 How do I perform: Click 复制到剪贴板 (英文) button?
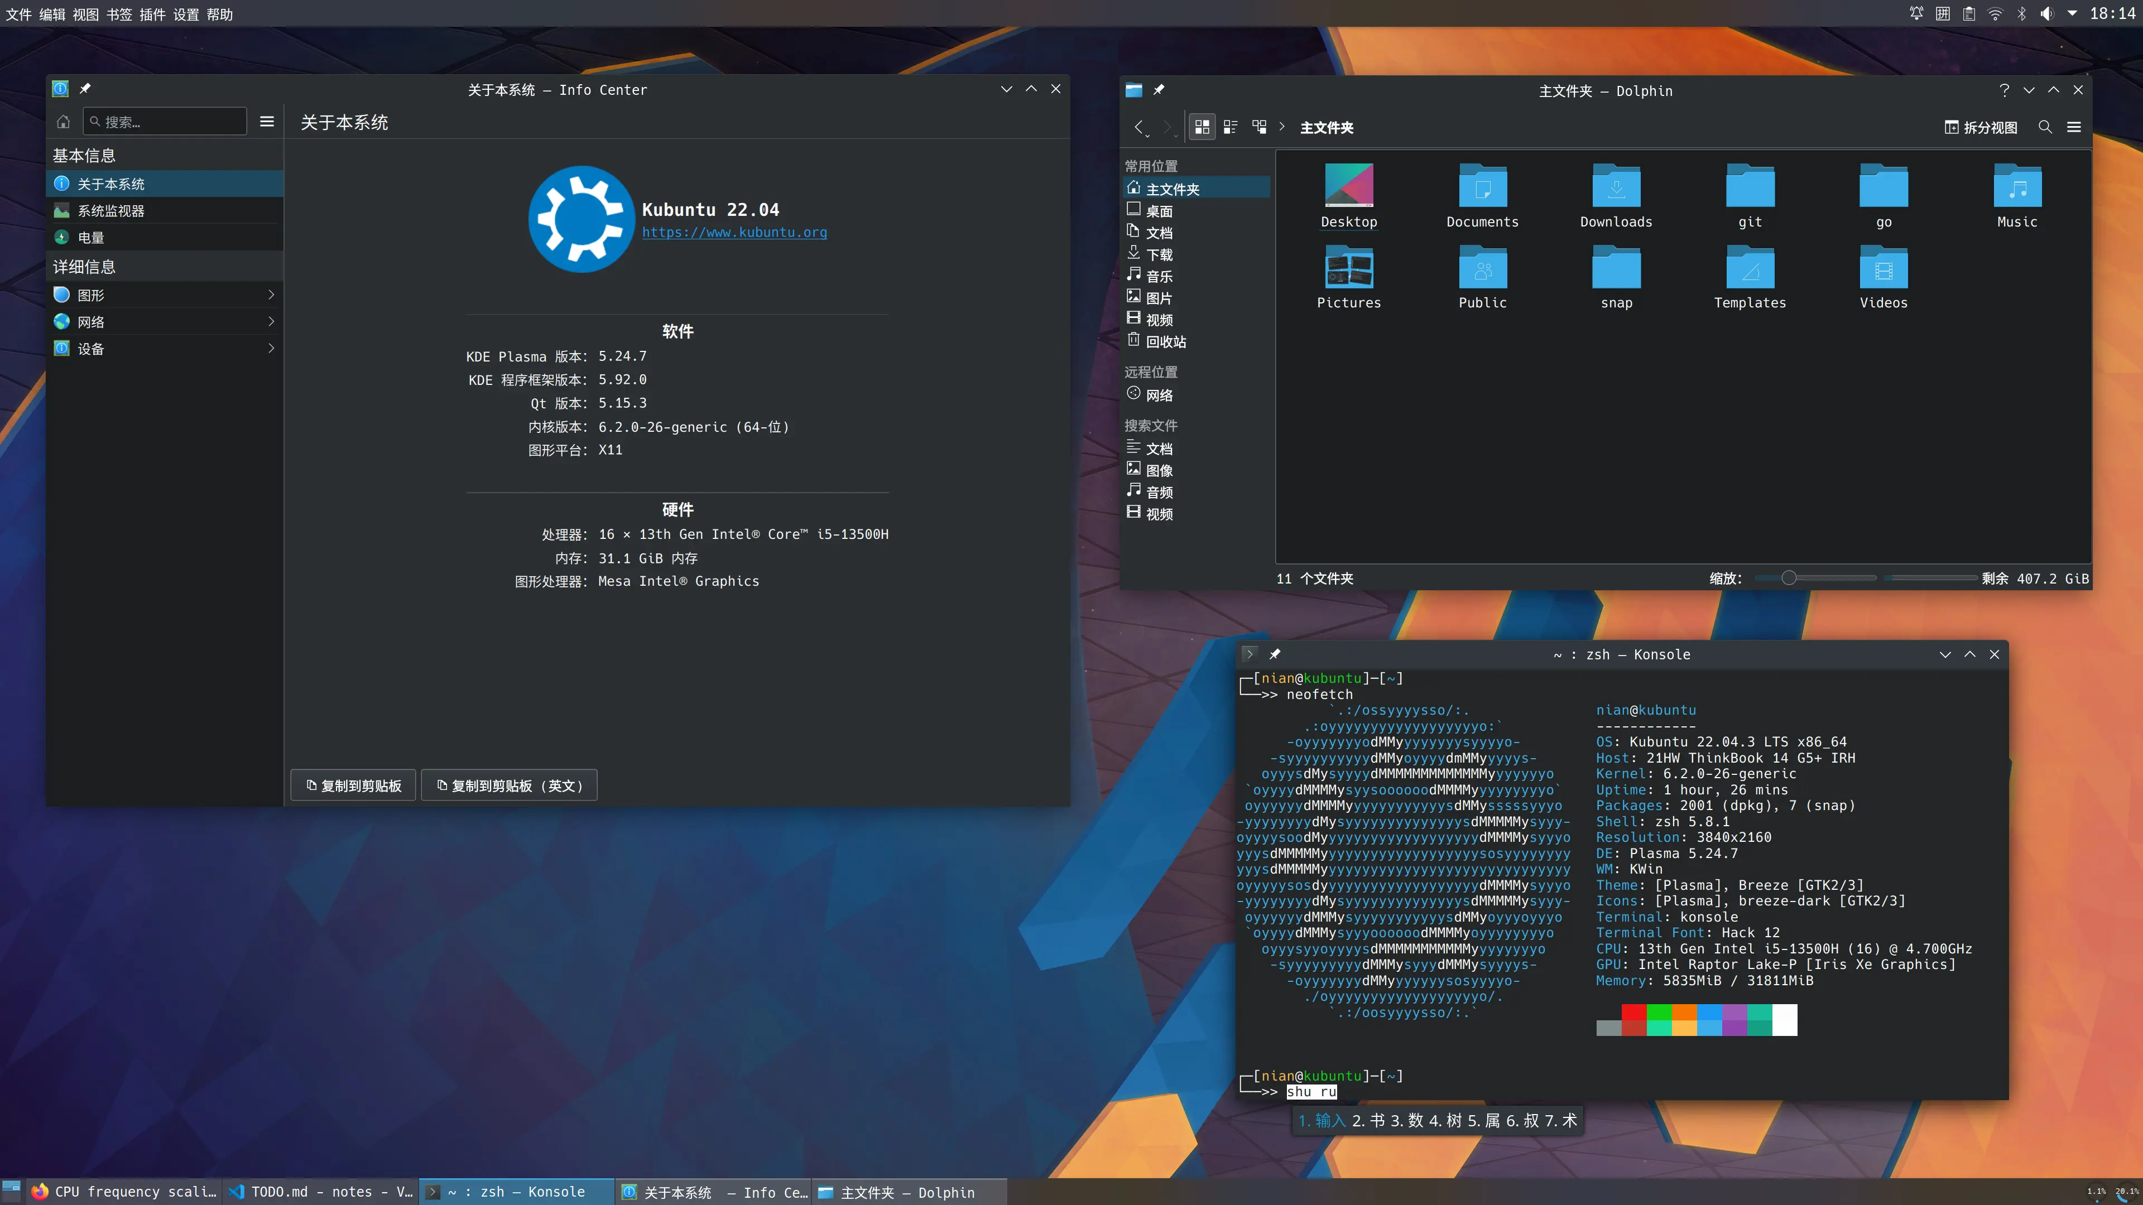coord(509,786)
